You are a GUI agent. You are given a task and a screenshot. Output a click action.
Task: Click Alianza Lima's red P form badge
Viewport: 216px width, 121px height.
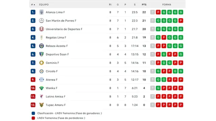158,12
